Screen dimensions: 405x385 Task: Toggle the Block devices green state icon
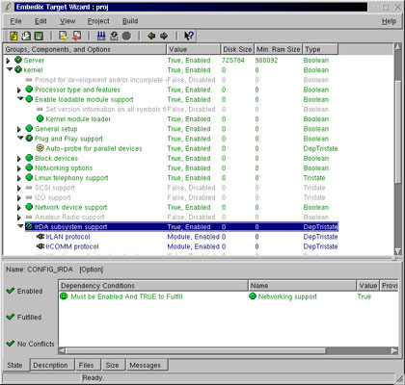coord(29,158)
